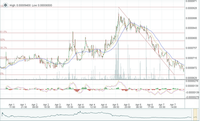
Task: Open chart settings gear icon
Action: (x=5, y=5)
